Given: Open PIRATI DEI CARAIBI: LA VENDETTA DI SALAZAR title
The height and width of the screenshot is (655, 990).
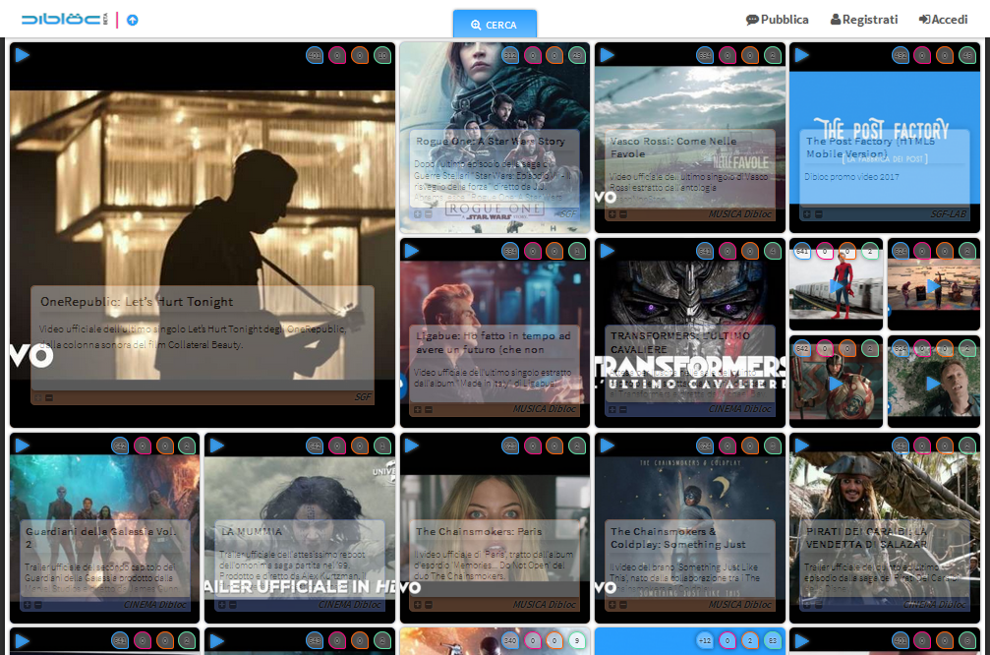Looking at the screenshot, I should click(866, 538).
